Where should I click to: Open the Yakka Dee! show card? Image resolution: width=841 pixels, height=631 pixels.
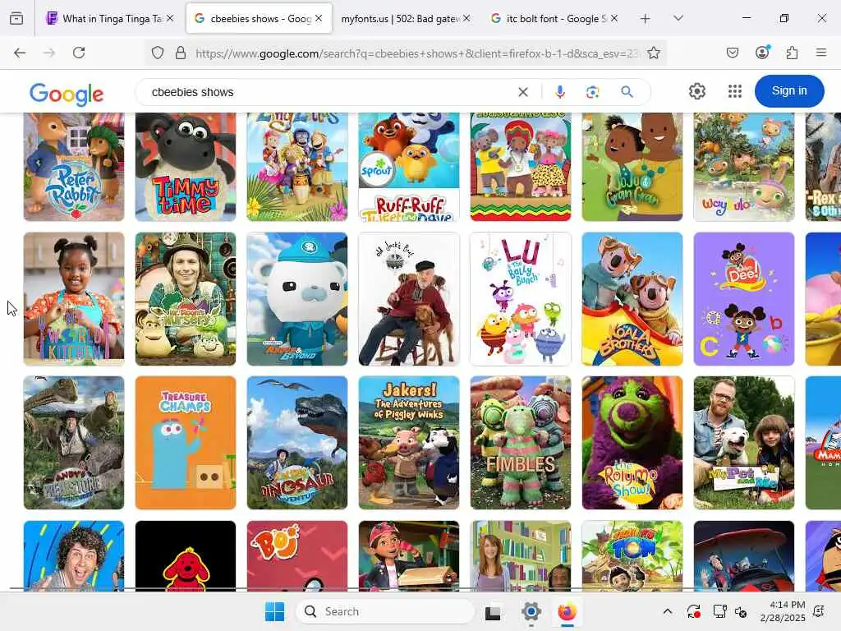tap(744, 299)
